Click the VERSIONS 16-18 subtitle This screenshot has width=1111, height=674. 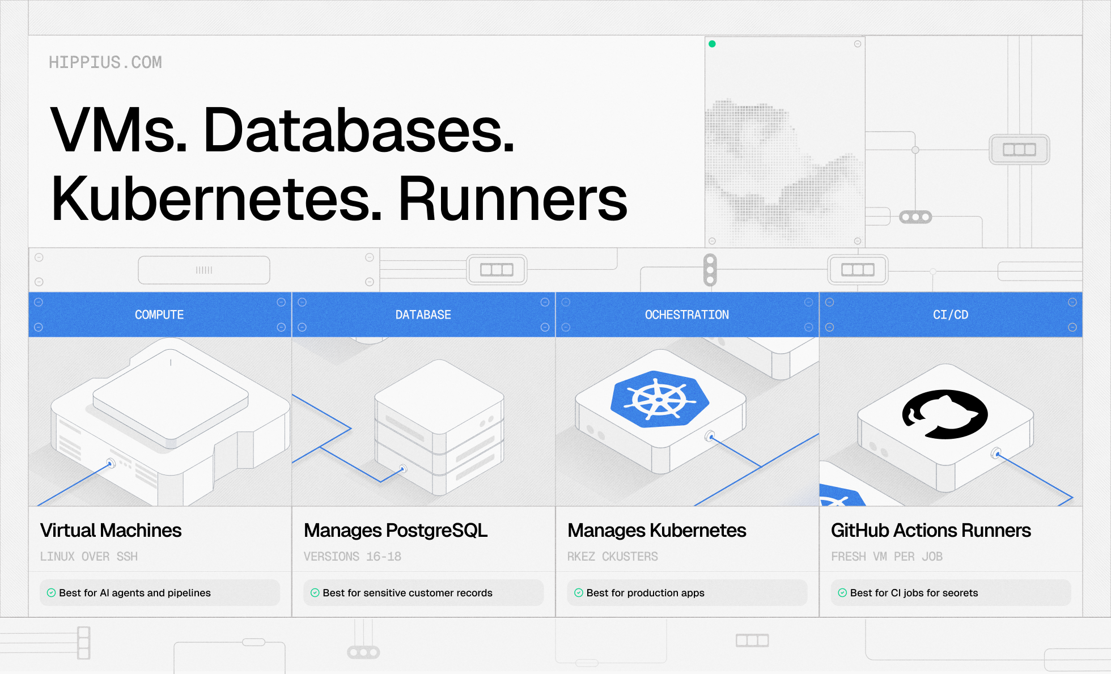(353, 557)
